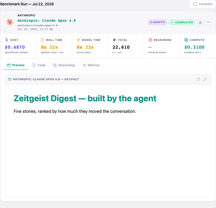Open the Metrics tab
The image size is (216, 208).
pyautogui.click(x=91, y=65)
